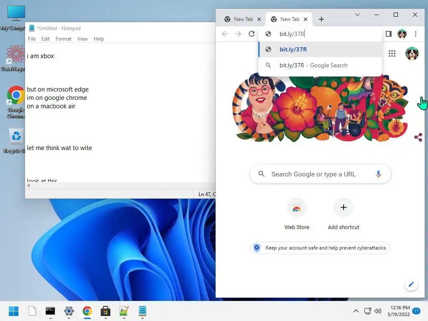The width and height of the screenshot is (428, 321).
Task: Open a new tab with plus button
Action: (x=321, y=19)
